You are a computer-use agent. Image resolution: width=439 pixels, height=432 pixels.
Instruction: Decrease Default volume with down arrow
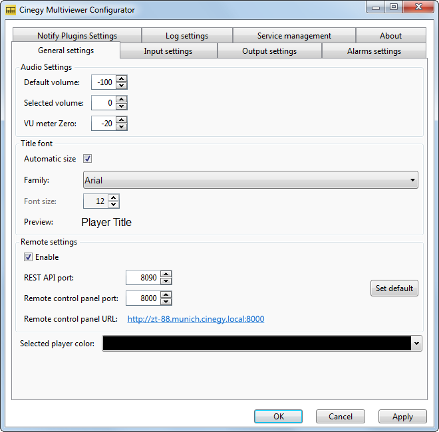pos(122,86)
